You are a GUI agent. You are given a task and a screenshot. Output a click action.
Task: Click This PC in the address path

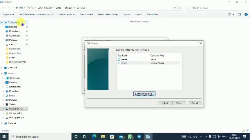pyautogui.click(x=30, y=8)
